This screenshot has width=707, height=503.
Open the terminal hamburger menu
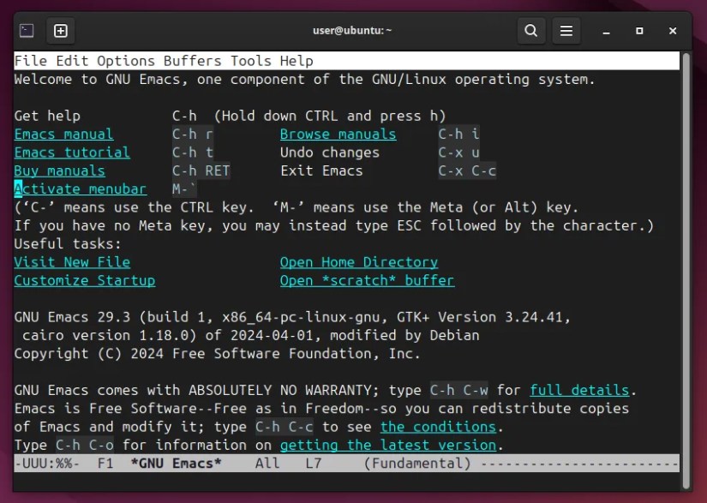tap(566, 31)
